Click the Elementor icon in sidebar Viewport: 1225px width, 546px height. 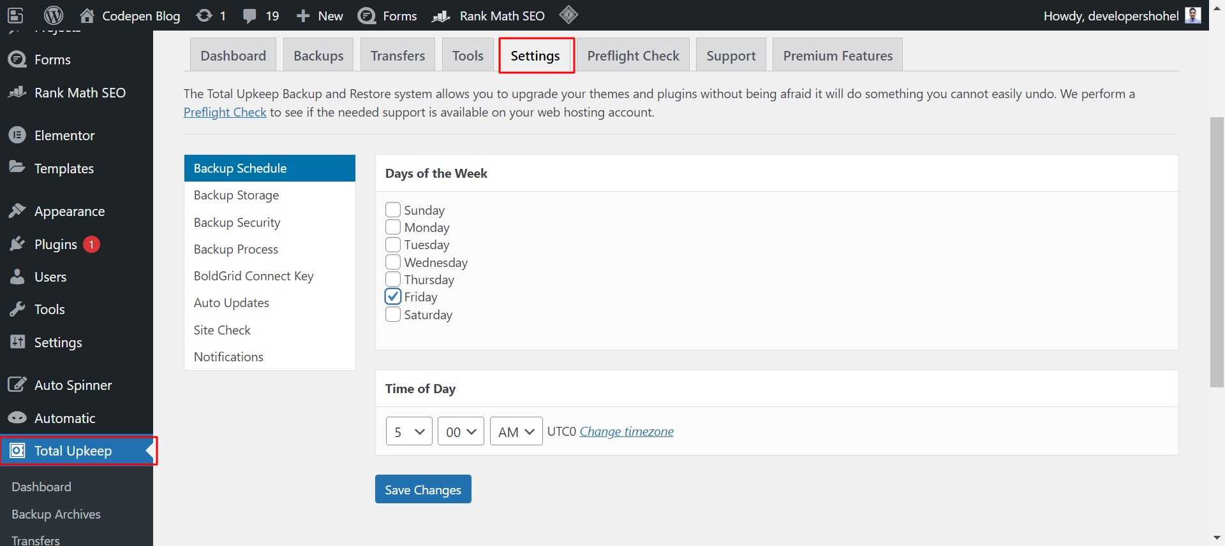click(x=17, y=135)
